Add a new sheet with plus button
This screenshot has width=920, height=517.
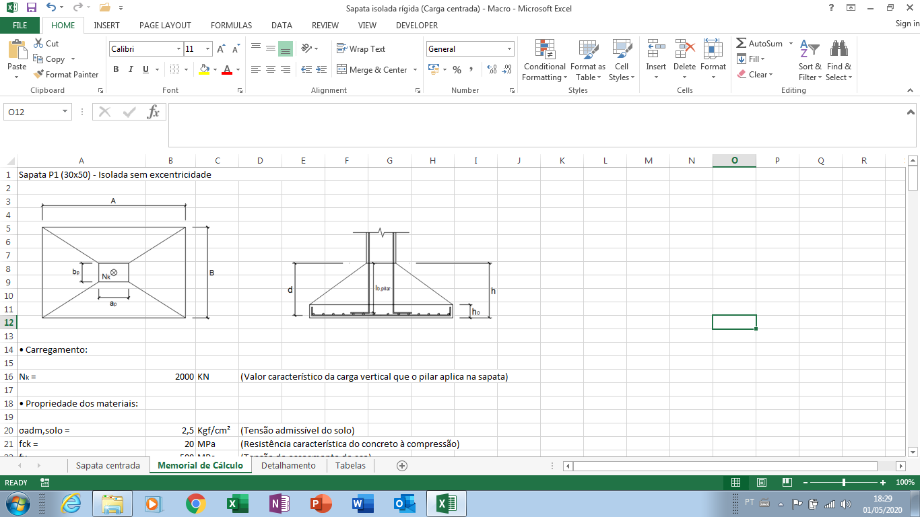coord(402,465)
